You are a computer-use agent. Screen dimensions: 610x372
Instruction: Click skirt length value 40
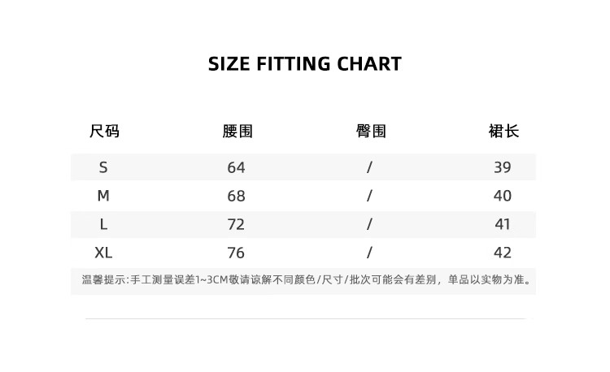503,196
